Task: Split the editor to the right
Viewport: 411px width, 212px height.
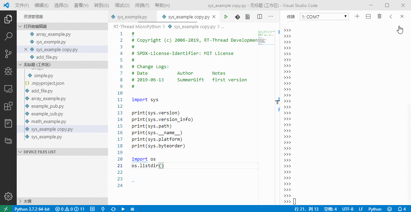Action: click(259, 17)
